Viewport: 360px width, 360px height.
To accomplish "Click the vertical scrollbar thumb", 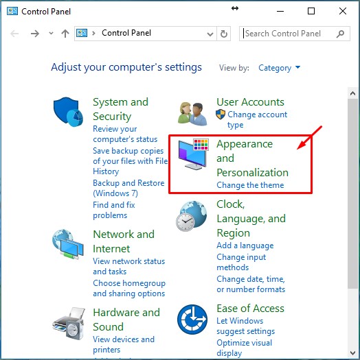I will pos(352,193).
